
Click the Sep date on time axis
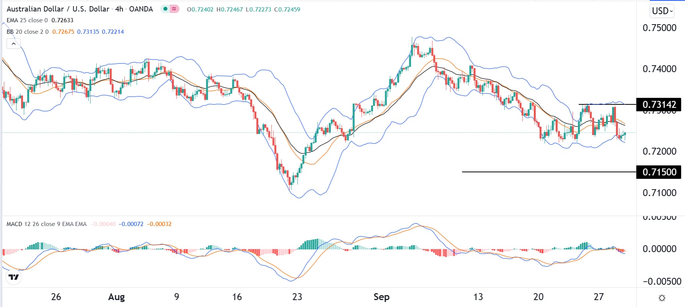pyautogui.click(x=381, y=297)
